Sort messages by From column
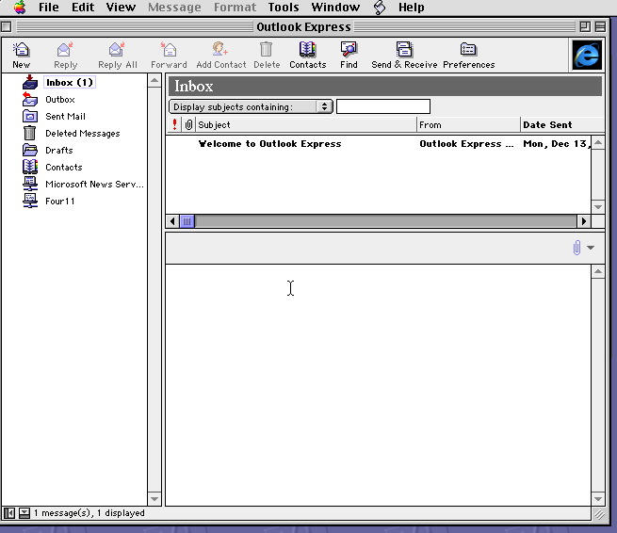The image size is (617, 533). [469, 124]
